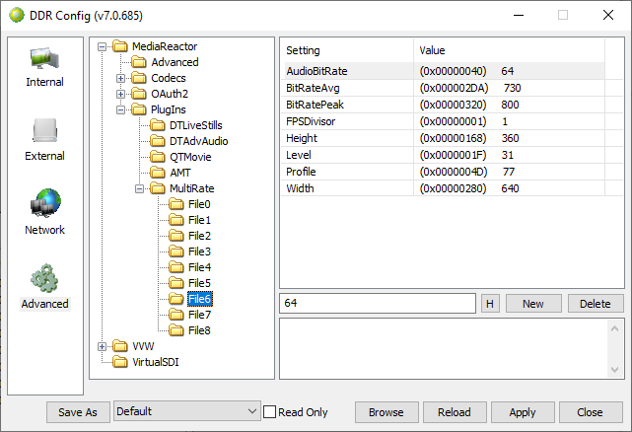The image size is (632, 432).
Task: Collapse the PlugIns tree node
Action: click(120, 109)
